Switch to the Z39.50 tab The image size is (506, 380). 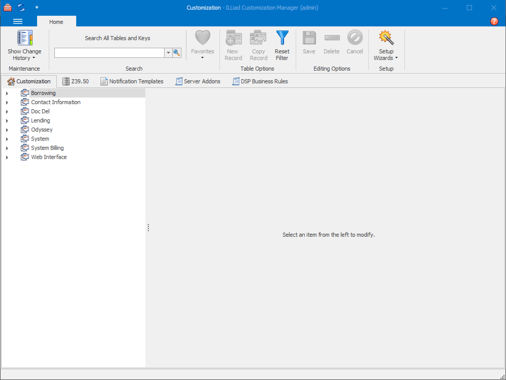[76, 81]
